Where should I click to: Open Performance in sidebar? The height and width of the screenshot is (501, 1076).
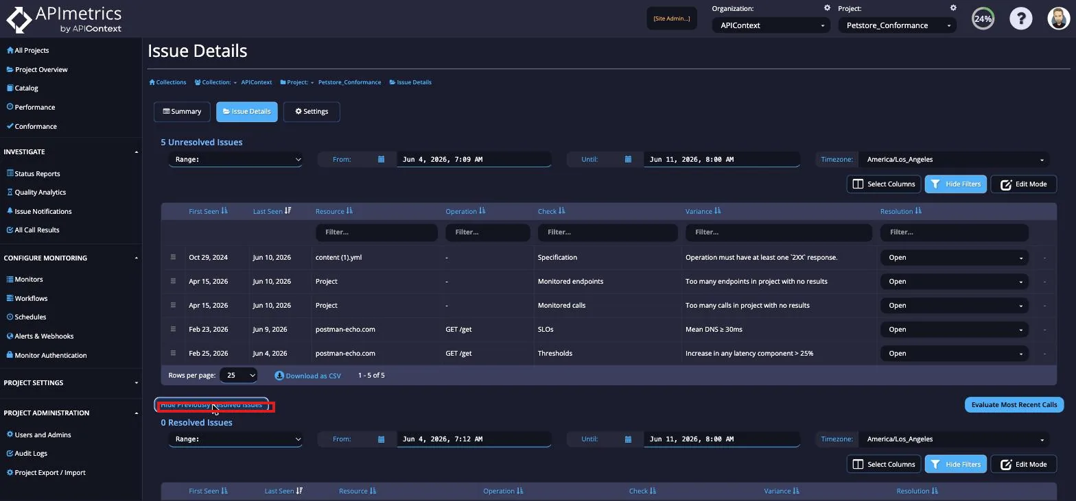30,107
